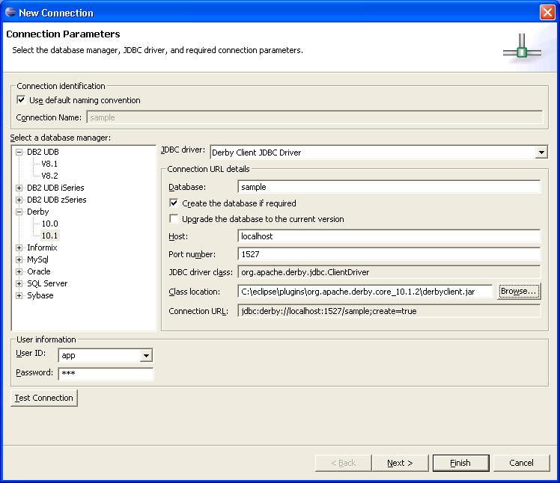Click the Test Connection button

click(x=44, y=398)
